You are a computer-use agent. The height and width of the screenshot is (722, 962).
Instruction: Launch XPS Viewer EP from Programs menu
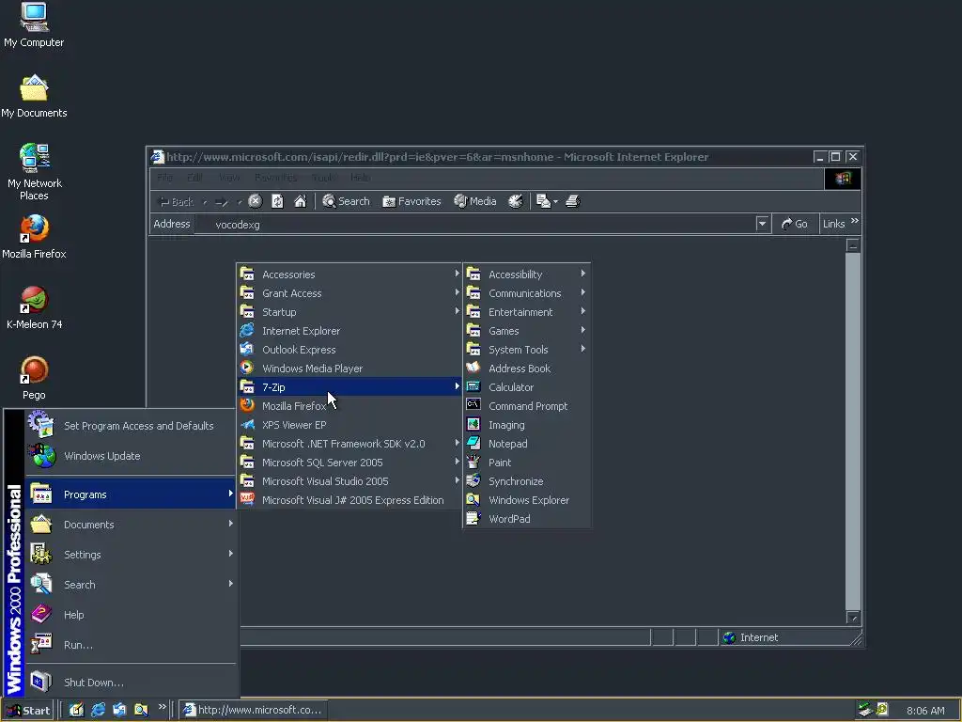(x=349, y=425)
